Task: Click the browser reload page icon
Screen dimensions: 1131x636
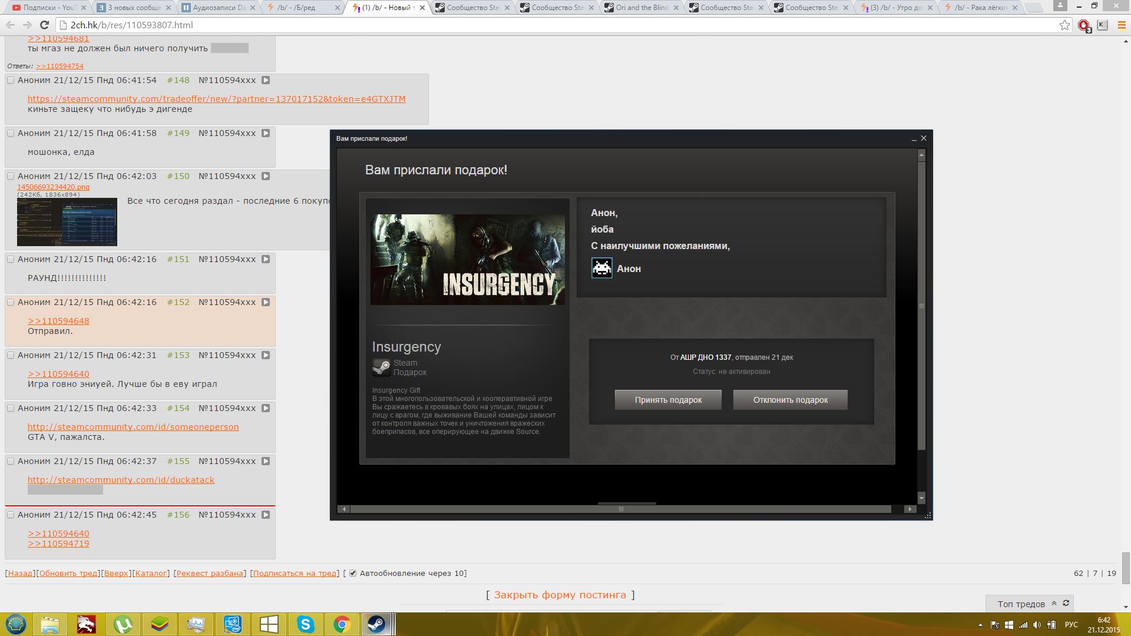Action: coord(44,25)
